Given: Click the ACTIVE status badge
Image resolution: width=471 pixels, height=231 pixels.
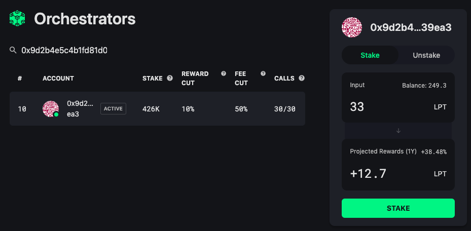Looking at the screenshot, I should click(113, 108).
